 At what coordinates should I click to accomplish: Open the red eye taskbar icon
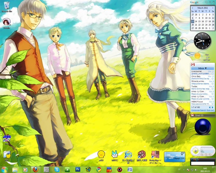[x=119, y=170]
